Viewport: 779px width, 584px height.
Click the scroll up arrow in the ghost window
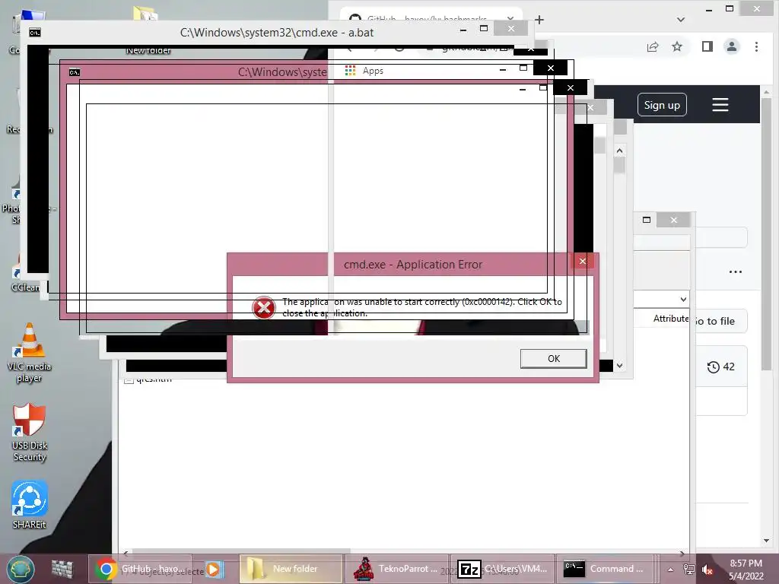pyautogui.click(x=619, y=151)
